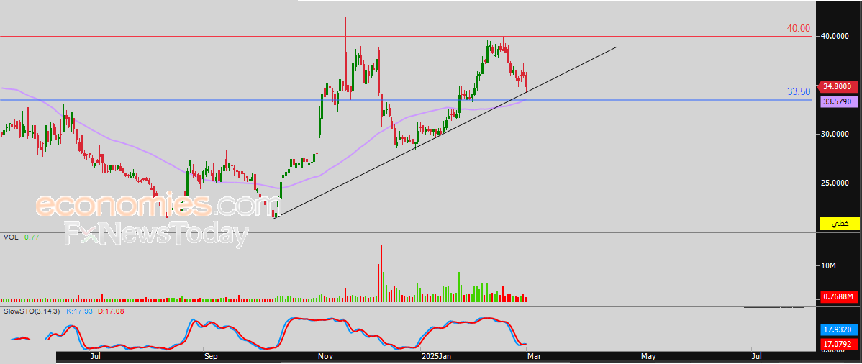Screen dimensions: 862x364
Task: Click the green 0.77 volume value
Action: pos(31,237)
